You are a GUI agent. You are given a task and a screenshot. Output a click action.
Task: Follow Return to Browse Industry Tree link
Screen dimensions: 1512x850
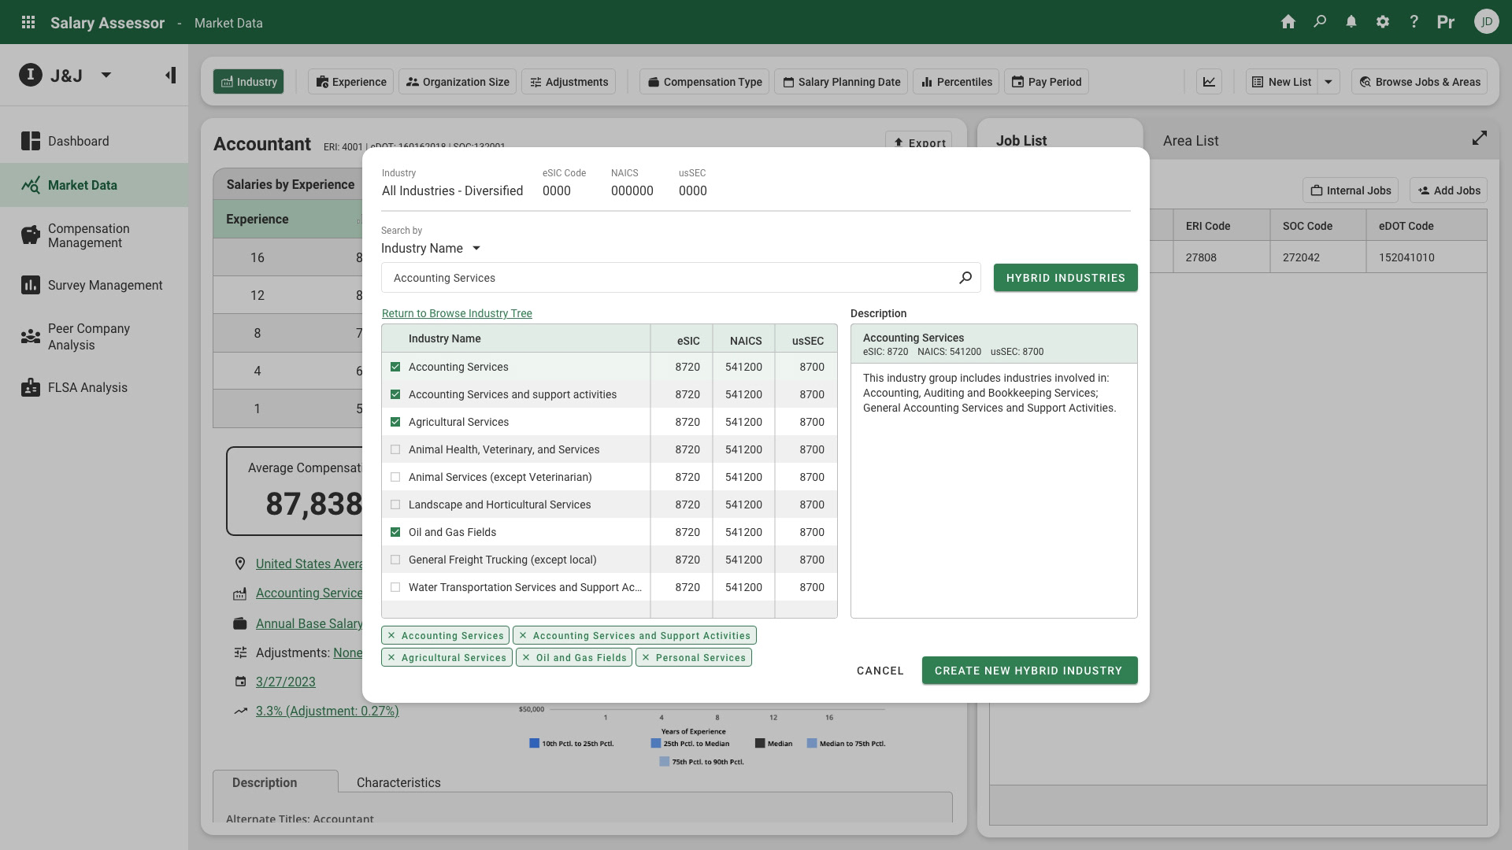[457, 313]
